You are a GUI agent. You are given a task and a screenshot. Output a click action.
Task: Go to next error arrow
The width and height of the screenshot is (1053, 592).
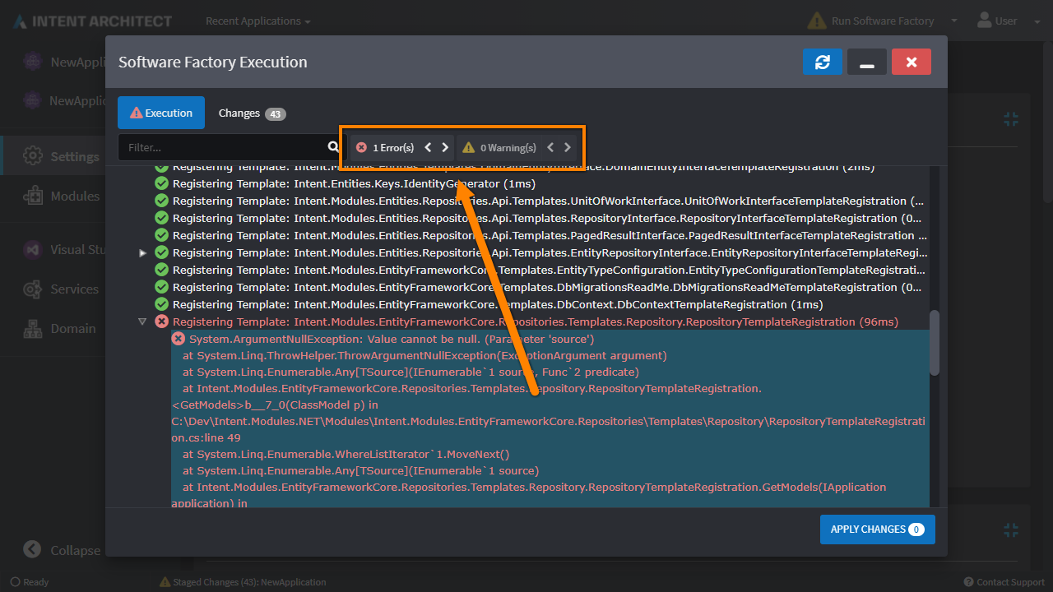click(x=445, y=148)
